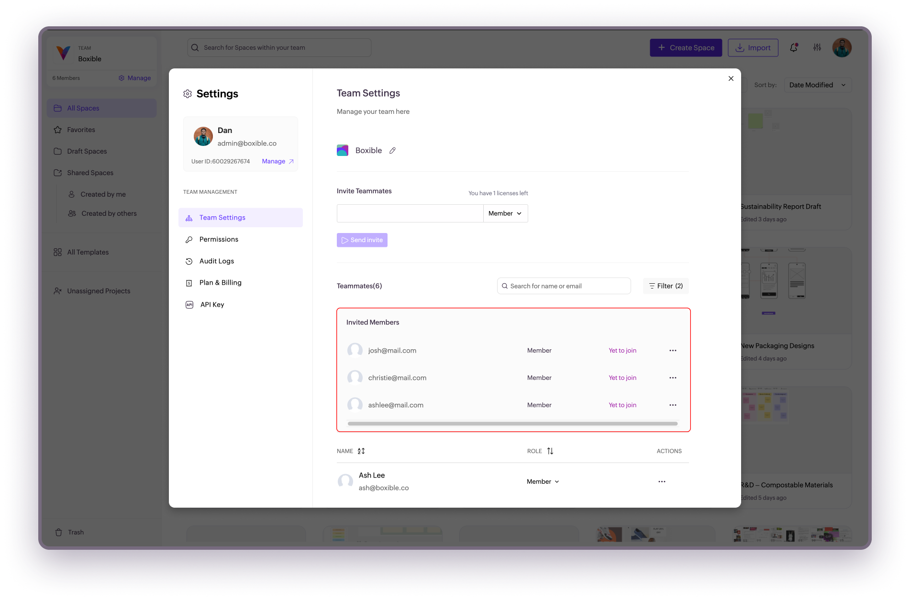Screen dimensions: 910x600
Task: Open more options for josh@mail.com
Action: 673,351
